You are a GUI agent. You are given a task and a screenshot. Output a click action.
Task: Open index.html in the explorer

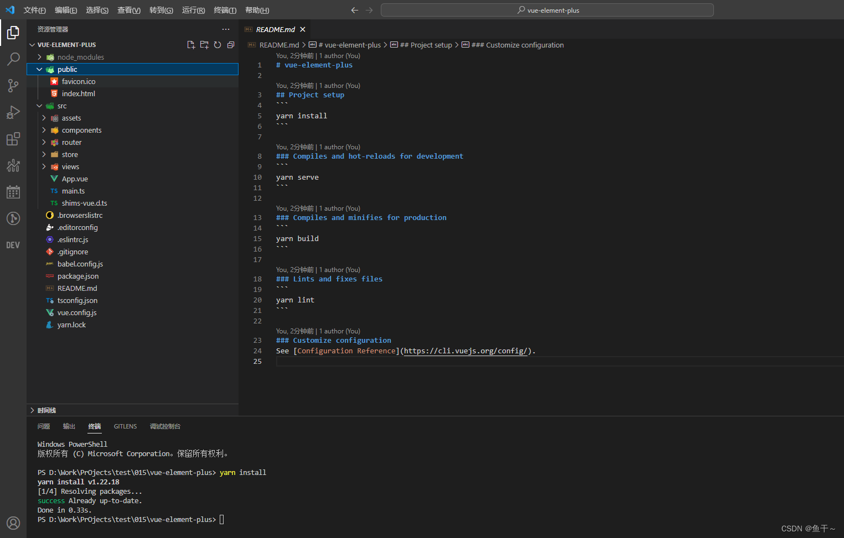[78, 93]
